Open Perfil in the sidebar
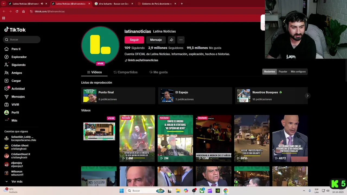The image size is (347, 195). (x=12, y=112)
